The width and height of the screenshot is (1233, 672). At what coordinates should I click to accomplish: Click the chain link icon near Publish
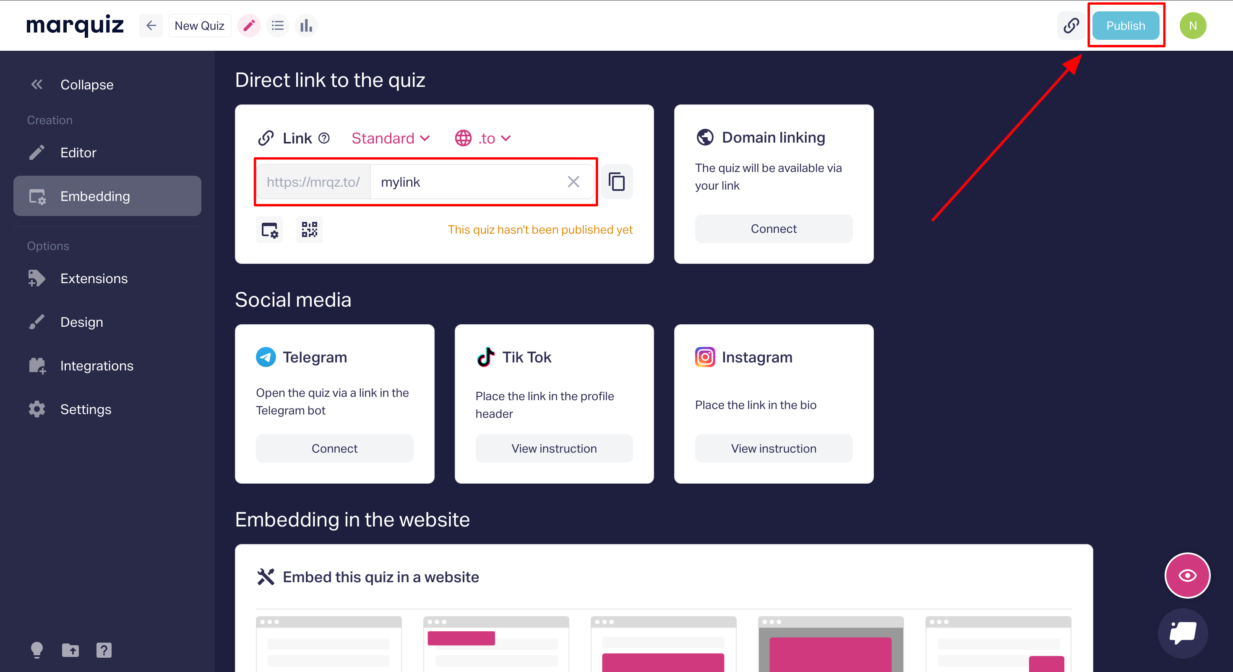pos(1071,25)
